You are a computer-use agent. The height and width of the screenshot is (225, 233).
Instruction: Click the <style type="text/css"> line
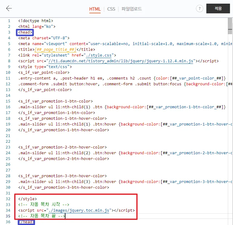(x=45, y=67)
